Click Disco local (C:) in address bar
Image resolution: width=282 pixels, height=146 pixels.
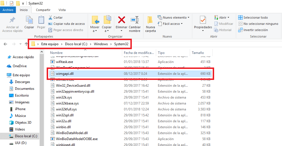tap(76, 44)
